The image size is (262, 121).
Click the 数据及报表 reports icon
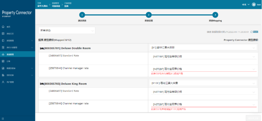click(3, 68)
